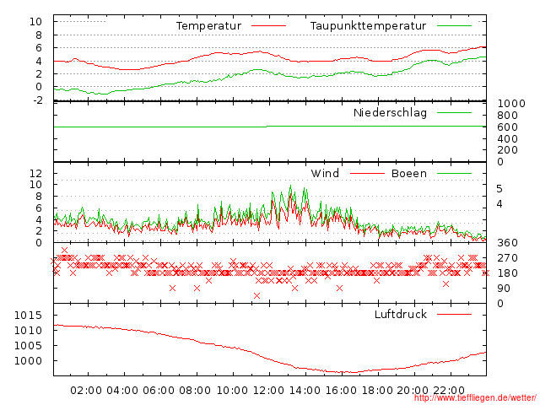Click the 12:00 time axis label
The height and width of the screenshot is (405, 540).
pos(268,391)
